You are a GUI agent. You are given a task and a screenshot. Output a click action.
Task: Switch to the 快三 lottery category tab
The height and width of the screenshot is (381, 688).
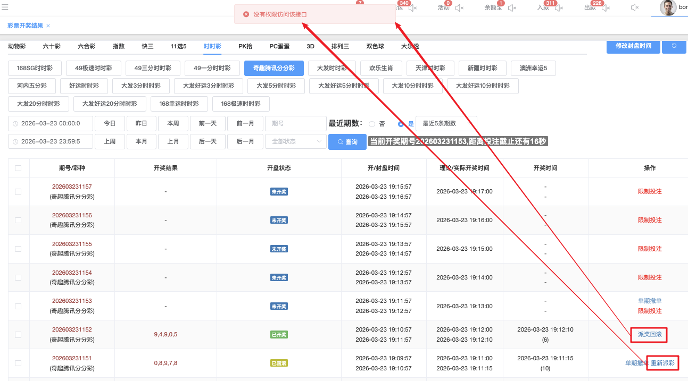(x=147, y=46)
